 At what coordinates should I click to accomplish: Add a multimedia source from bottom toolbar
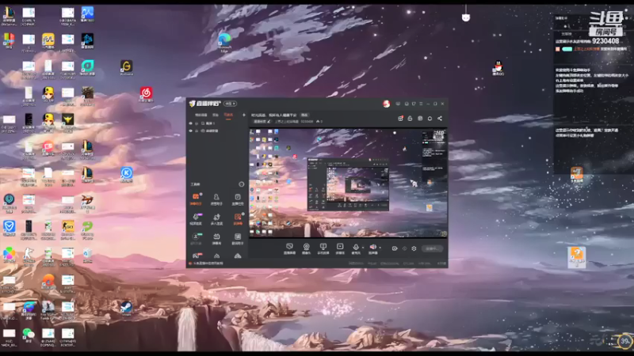[x=340, y=248]
